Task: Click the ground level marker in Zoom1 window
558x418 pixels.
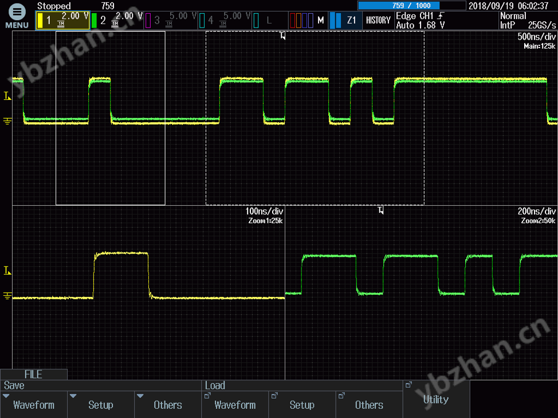Action: pyautogui.click(x=7, y=295)
